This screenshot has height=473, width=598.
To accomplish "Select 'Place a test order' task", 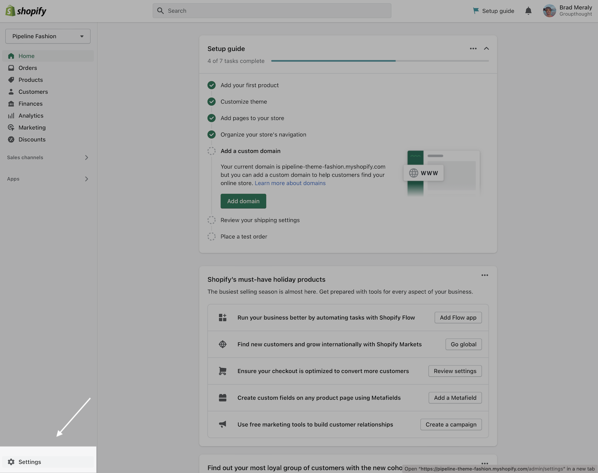I will point(244,236).
